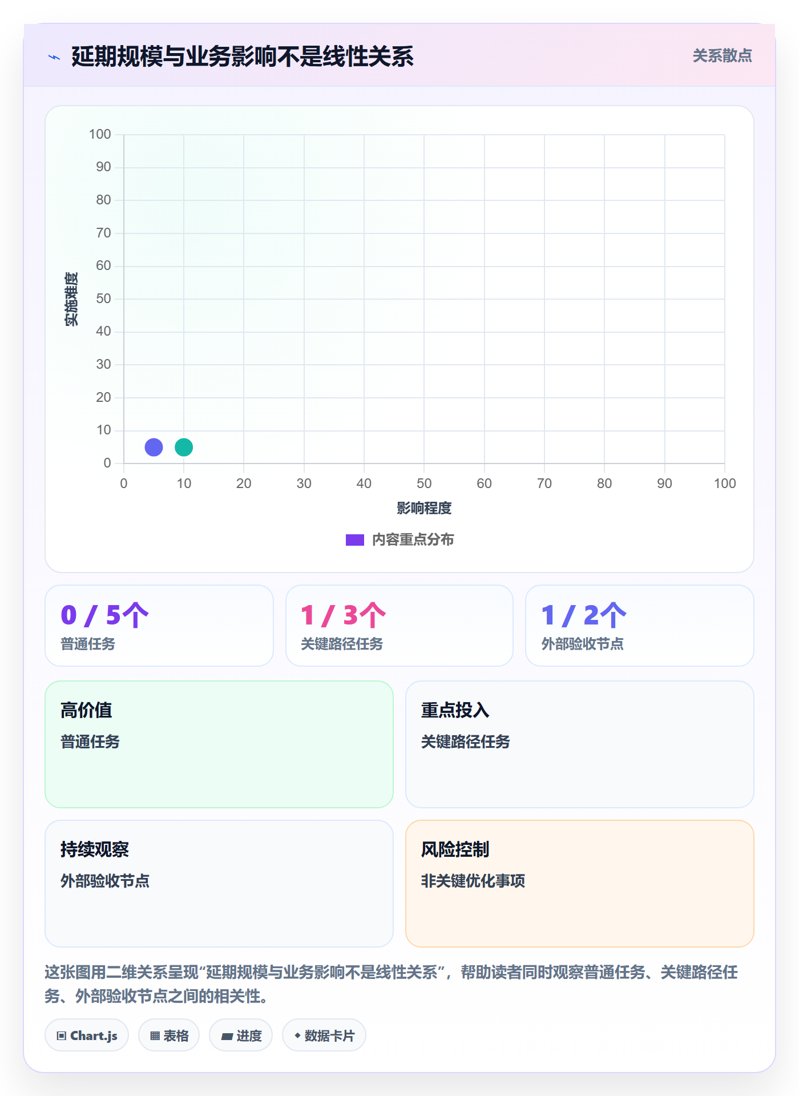Click the 影响程度 x-axis title
This screenshot has height=1096, width=799.
[424, 508]
